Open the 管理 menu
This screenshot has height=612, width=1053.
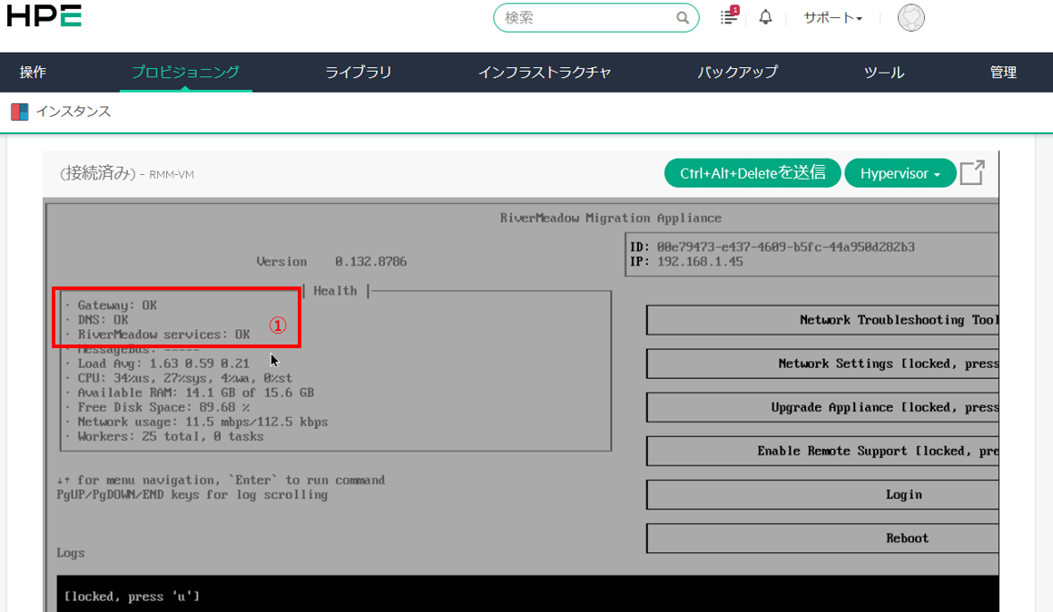pos(1003,72)
